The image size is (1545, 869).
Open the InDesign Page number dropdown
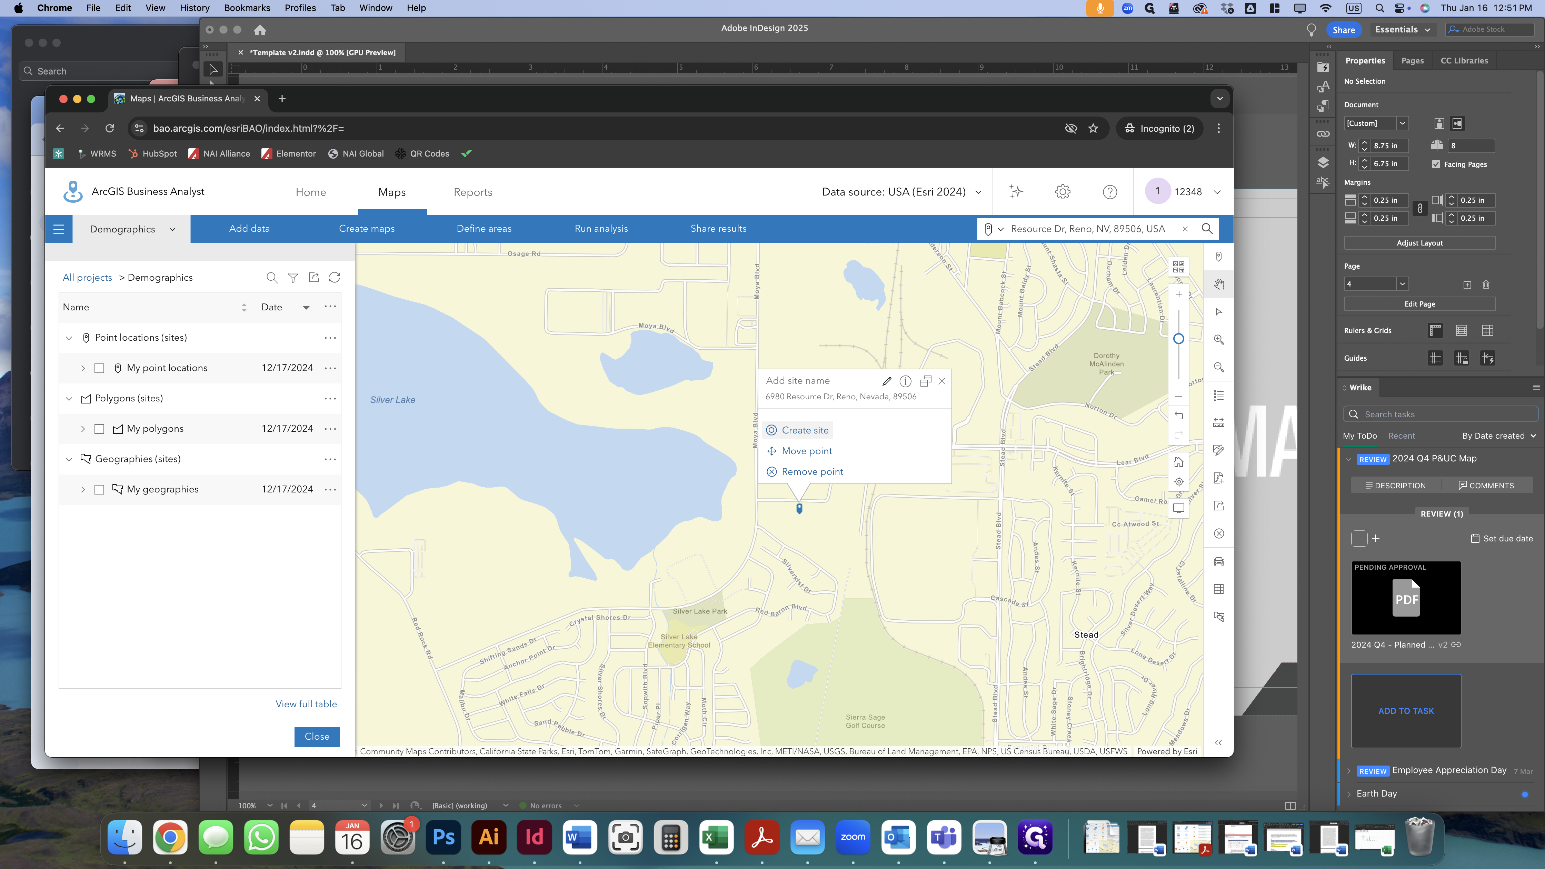coord(1402,284)
